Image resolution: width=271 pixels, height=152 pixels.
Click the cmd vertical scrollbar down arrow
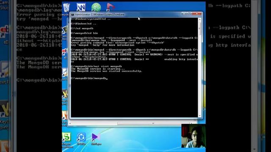coord(200,116)
